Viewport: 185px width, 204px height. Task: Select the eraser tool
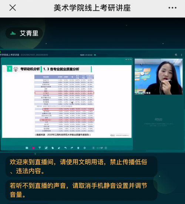coord(59,148)
